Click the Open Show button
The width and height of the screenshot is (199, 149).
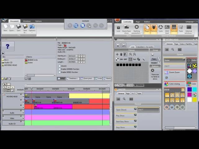126,110
